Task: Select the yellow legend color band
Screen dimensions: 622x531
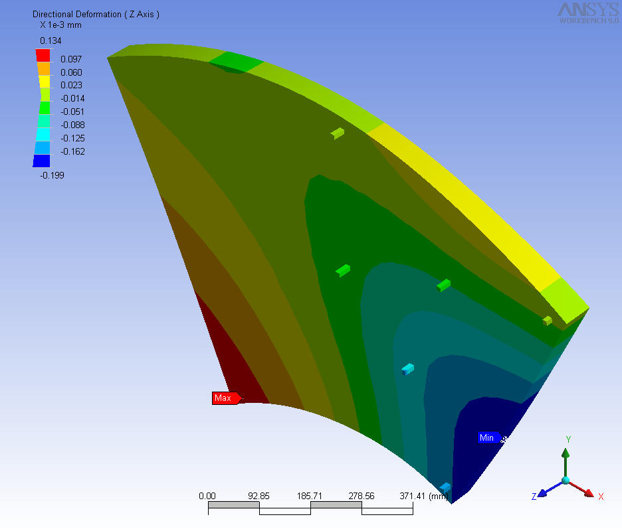Action: [44, 82]
